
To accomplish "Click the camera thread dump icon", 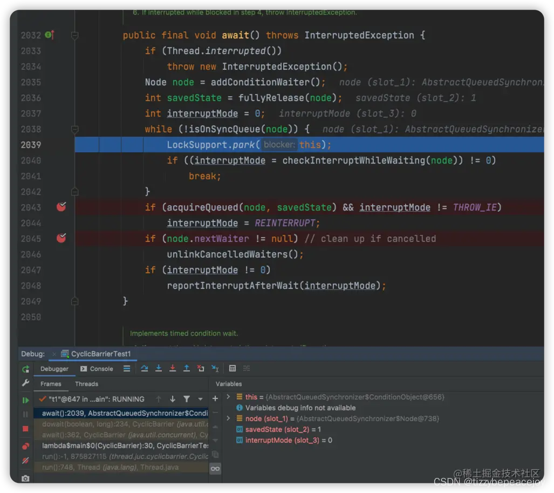I will (25, 478).
